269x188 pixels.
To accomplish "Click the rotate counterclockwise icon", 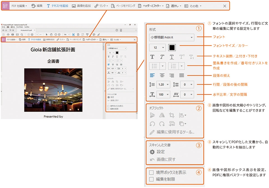I will click(152, 124).
